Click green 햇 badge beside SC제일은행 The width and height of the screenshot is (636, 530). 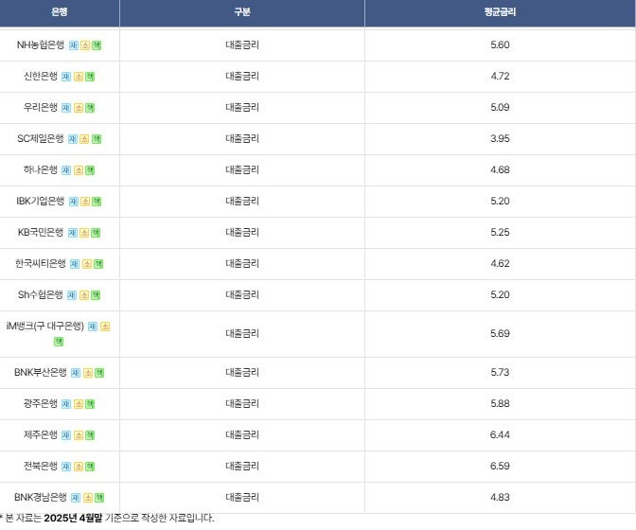[97, 139]
